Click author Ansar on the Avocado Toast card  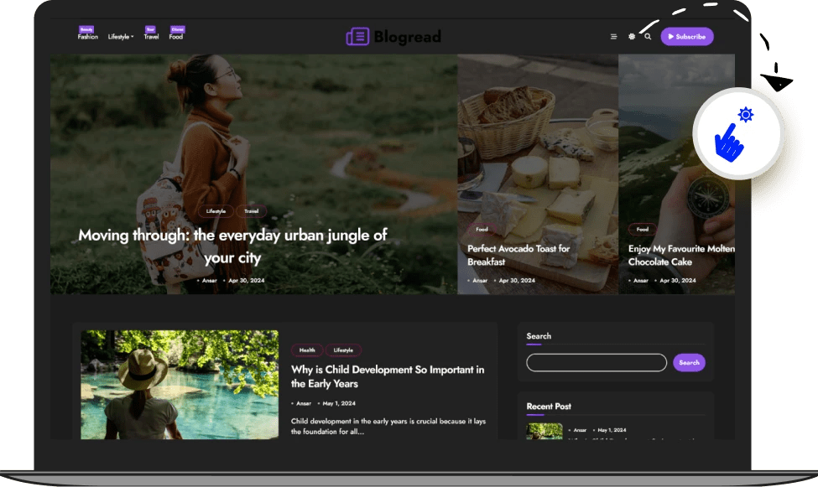coord(480,281)
